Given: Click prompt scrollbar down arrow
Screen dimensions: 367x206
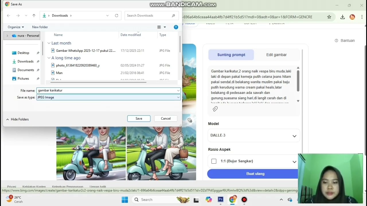Looking at the screenshot, I should point(298,101).
